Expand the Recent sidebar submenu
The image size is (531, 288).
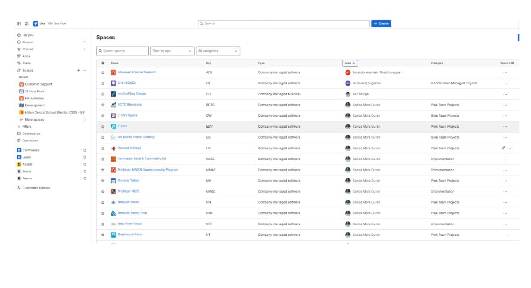click(x=85, y=42)
